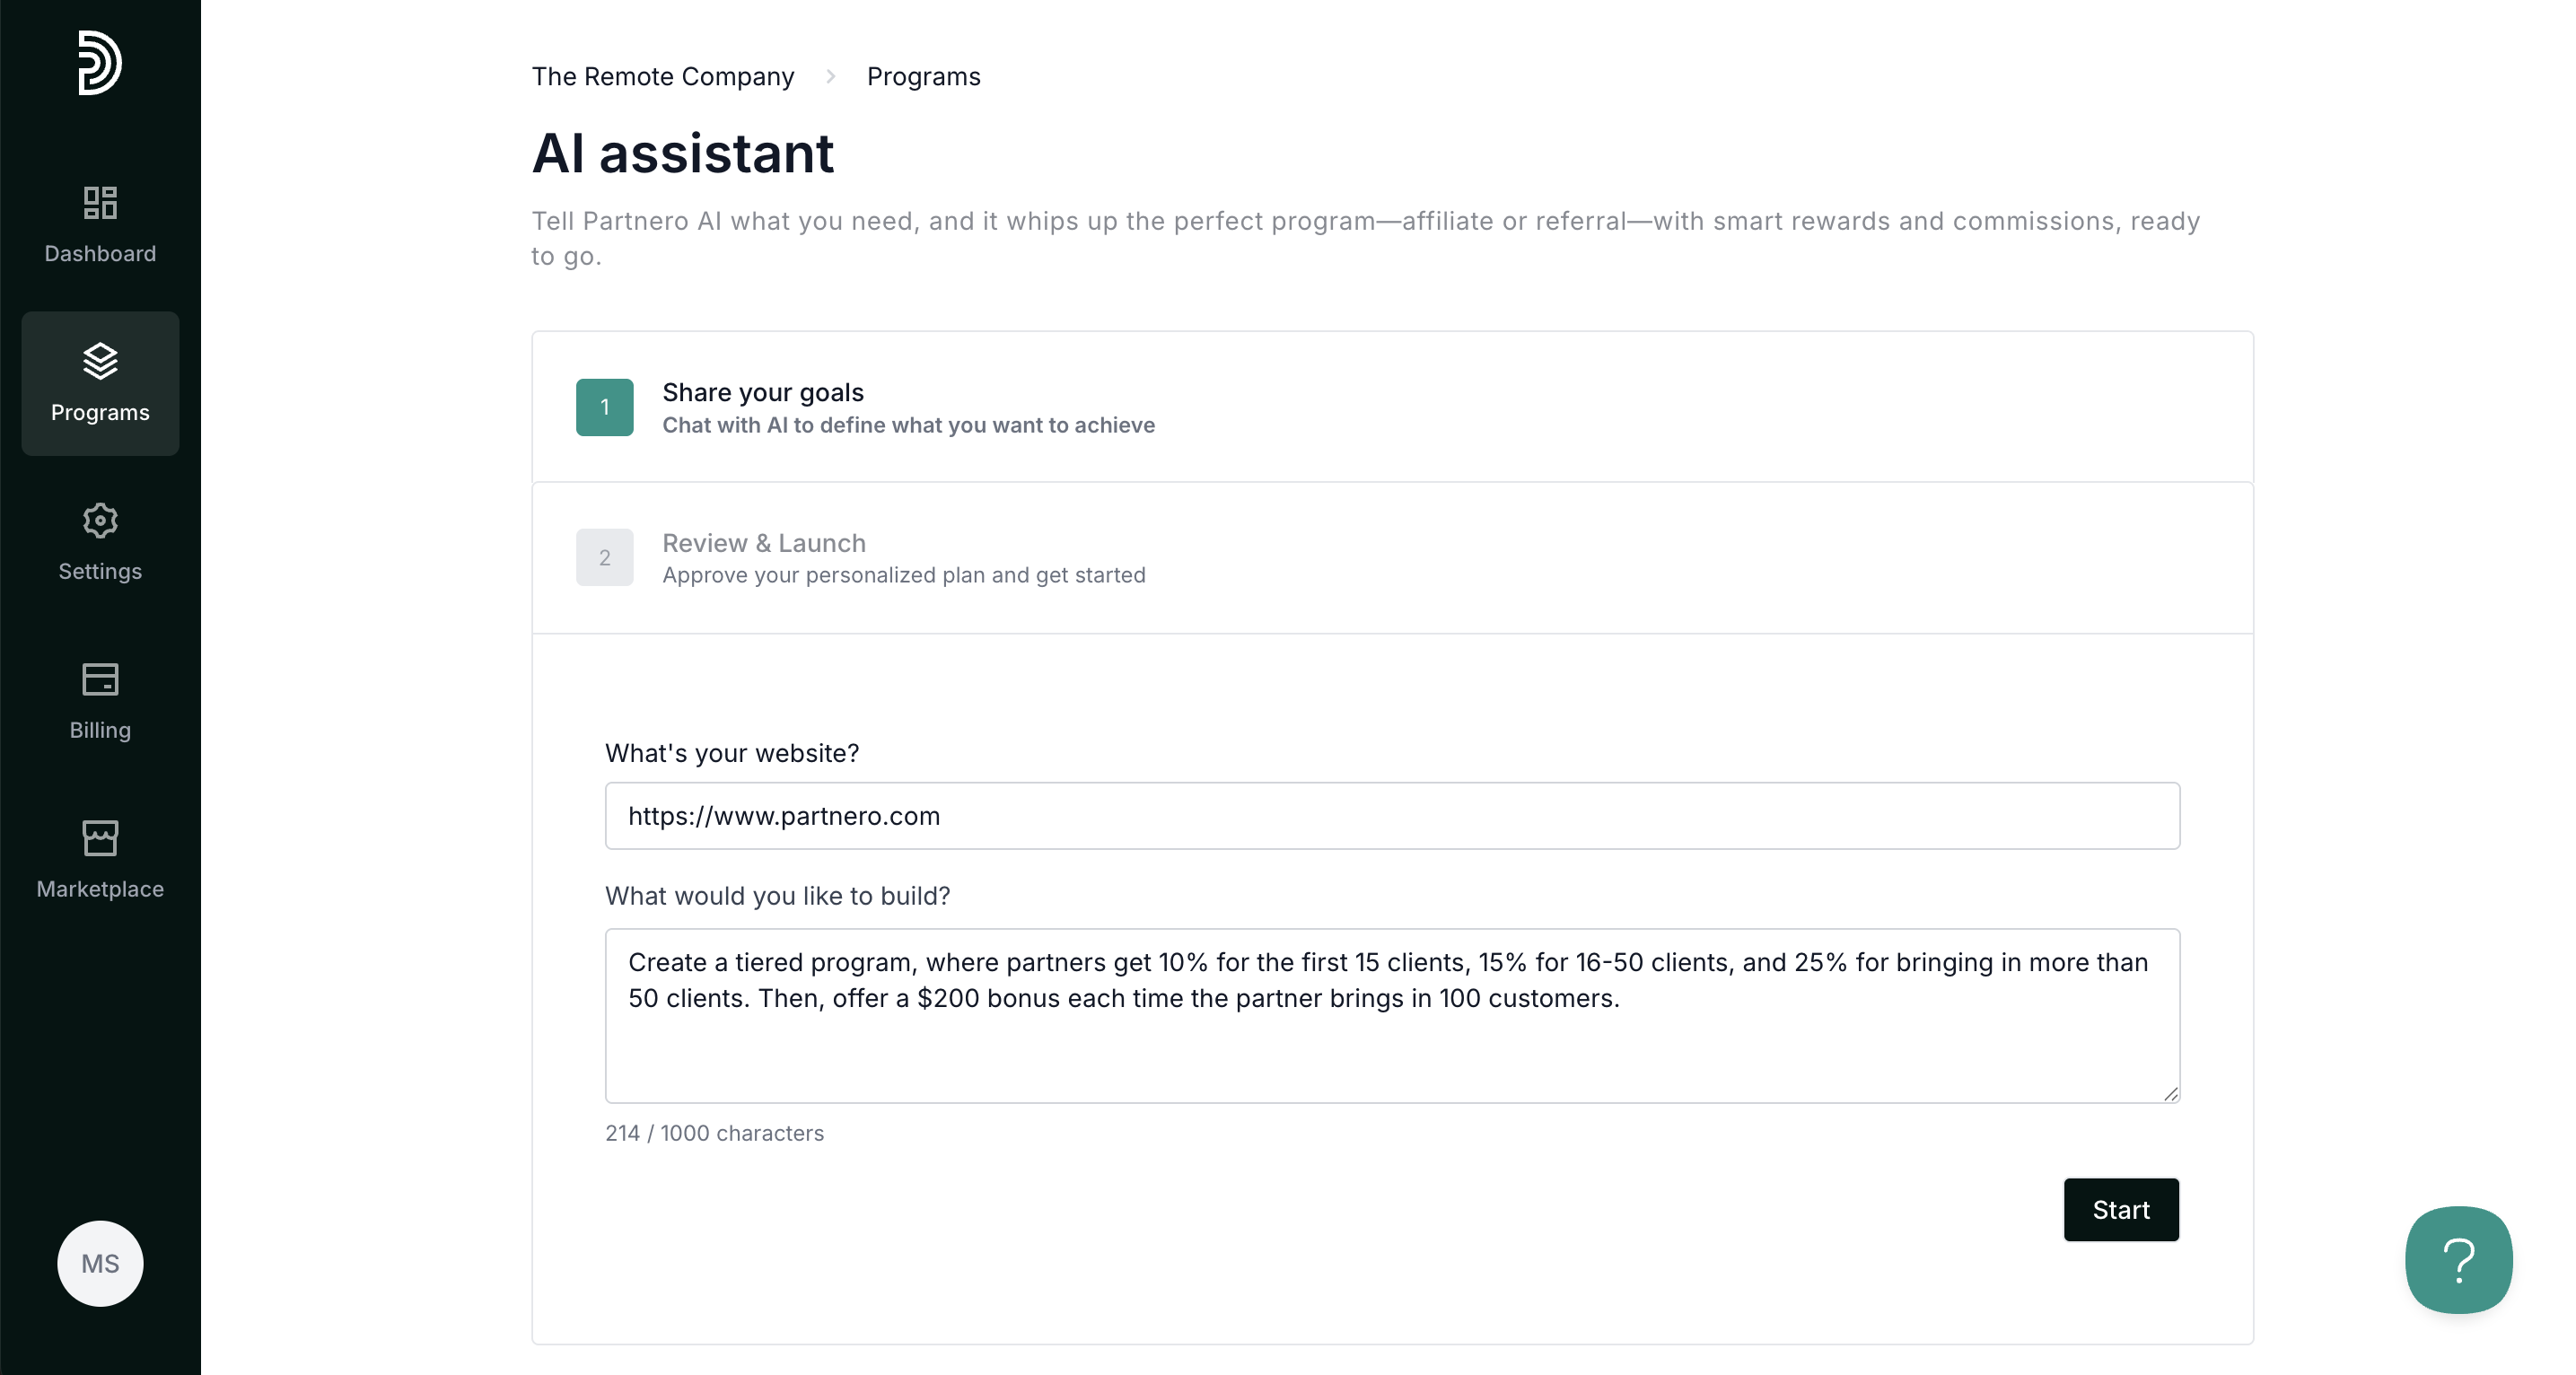Click the step 2 number badge
Screen dimensions: 2576x1375
(x=604, y=557)
